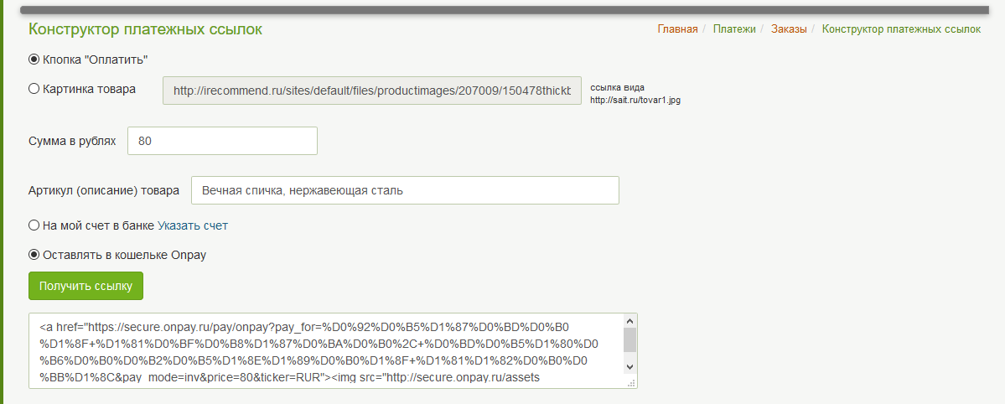The width and height of the screenshot is (1005, 404).
Task: Open the Указать счет link
Action: click(x=193, y=225)
